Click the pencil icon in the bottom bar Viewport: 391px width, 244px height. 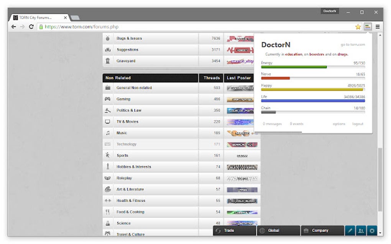pos(350,231)
